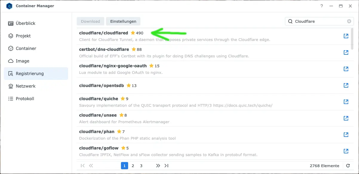Viewport: 359px width, 174px height.
Task: Clear the Cloudflare search query
Action: click(349, 21)
